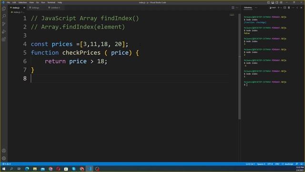
Task: Create a new terminal with plus icon
Action: (x=278, y=8)
